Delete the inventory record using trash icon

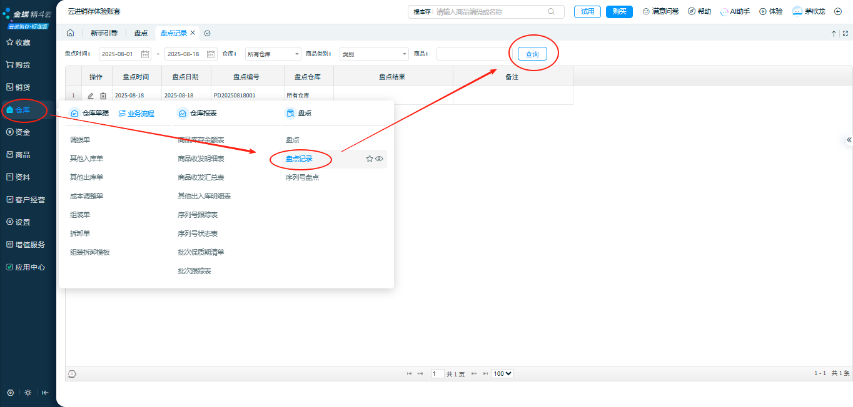coord(103,96)
